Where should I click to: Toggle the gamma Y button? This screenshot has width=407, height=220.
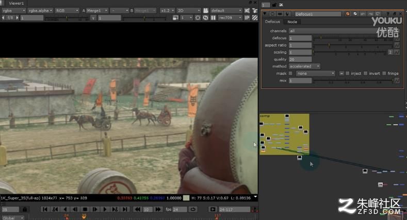coord(93,18)
